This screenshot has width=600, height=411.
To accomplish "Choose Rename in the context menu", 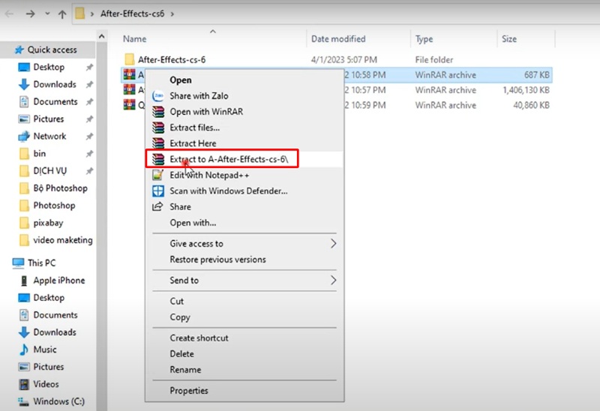I will (185, 370).
